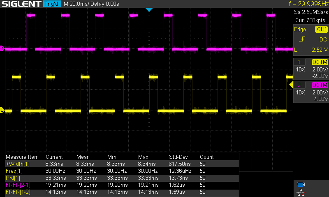Click the yellow trigger level arrow on the right edge

coord(291,85)
